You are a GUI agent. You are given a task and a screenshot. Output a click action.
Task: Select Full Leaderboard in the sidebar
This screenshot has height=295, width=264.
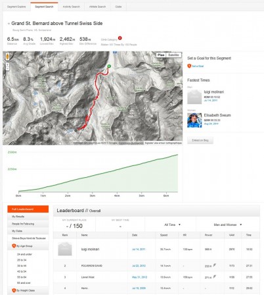click(28, 209)
